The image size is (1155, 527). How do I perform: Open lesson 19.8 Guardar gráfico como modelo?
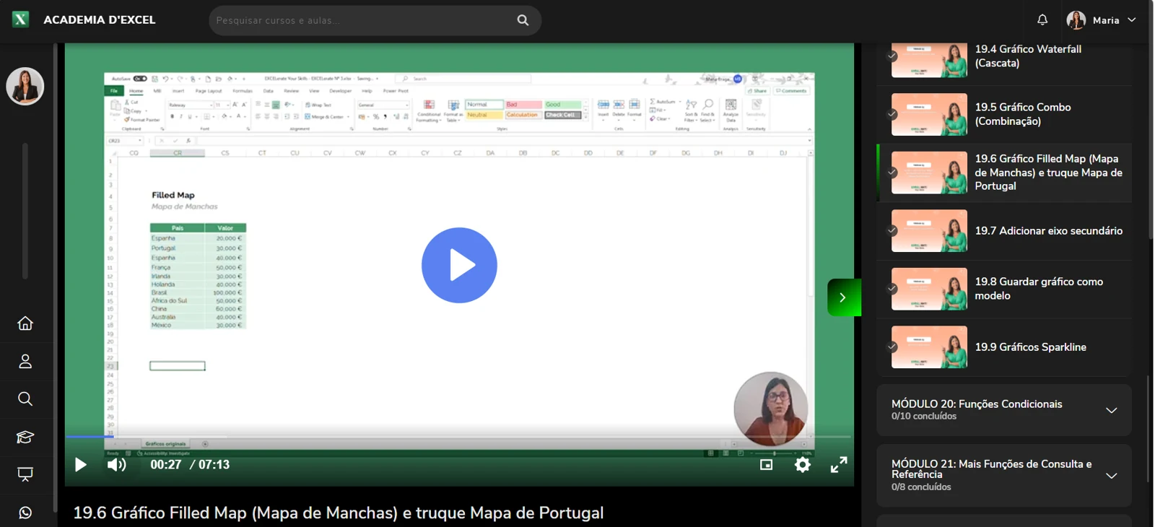coord(1004,289)
